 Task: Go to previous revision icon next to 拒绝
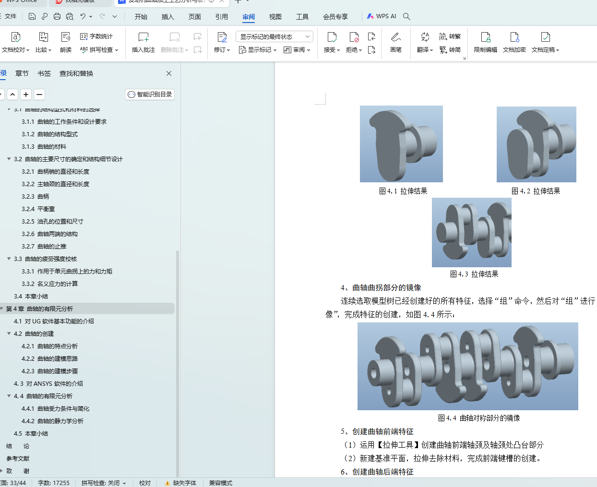[371, 36]
